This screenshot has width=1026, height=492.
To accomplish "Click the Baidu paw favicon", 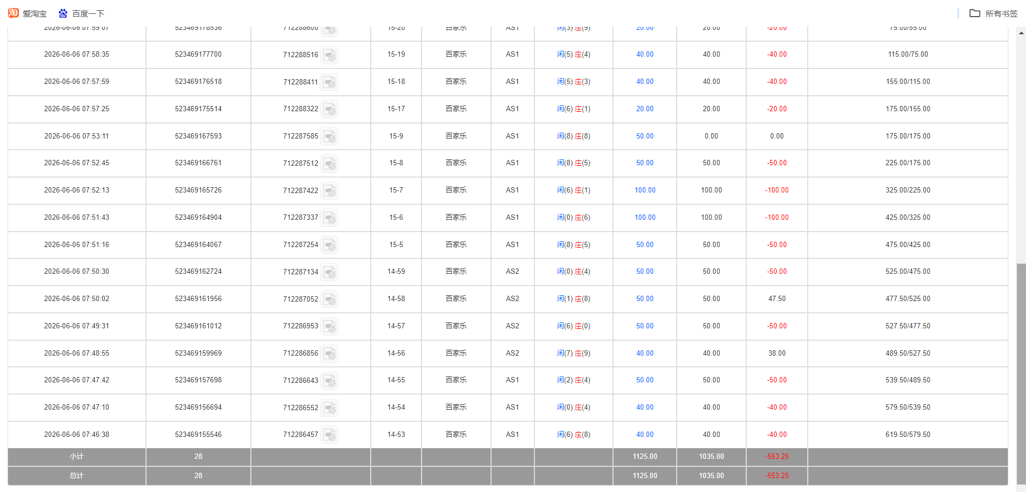I will coord(63,13).
